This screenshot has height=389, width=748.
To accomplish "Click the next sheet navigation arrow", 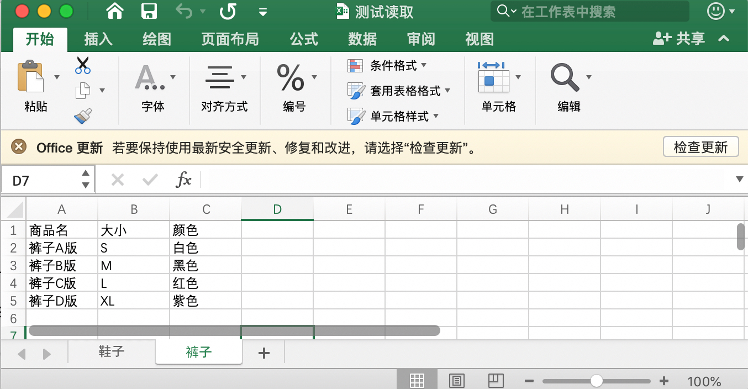I will coord(47,354).
